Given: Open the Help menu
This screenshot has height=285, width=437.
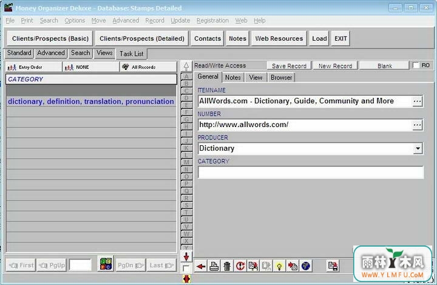Looking at the screenshot, I should 260,21.
